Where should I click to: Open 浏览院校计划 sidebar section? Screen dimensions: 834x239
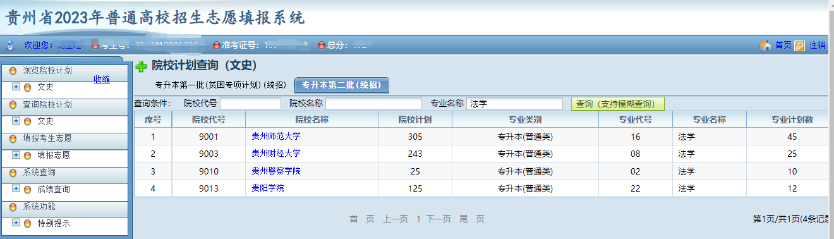[x=47, y=70]
